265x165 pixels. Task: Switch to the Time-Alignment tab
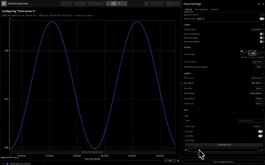tap(201, 10)
